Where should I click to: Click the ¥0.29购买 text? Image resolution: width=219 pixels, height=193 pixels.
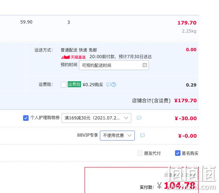pos(93,85)
